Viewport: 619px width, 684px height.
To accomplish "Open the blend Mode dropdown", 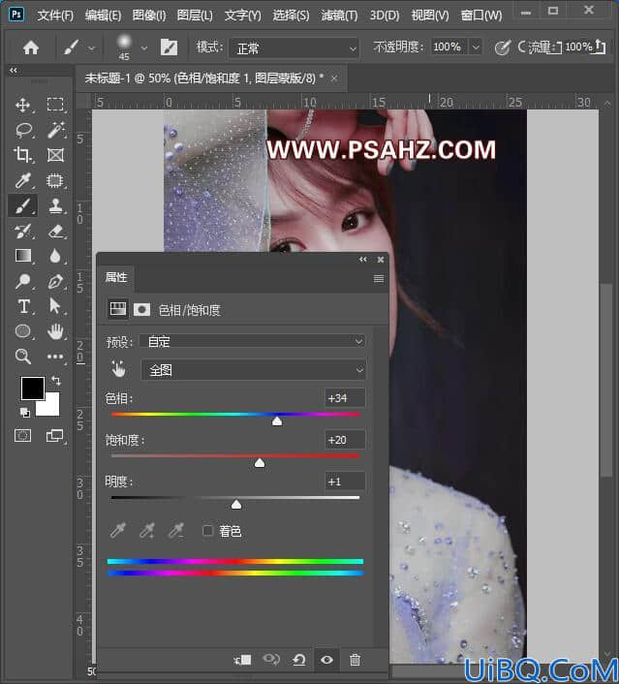I will [294, 48].
